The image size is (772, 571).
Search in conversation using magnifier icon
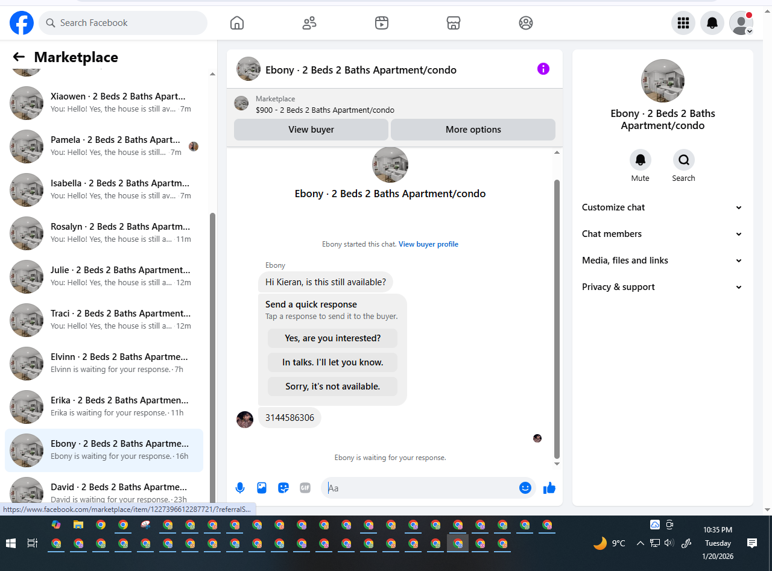tap(684, 160)
